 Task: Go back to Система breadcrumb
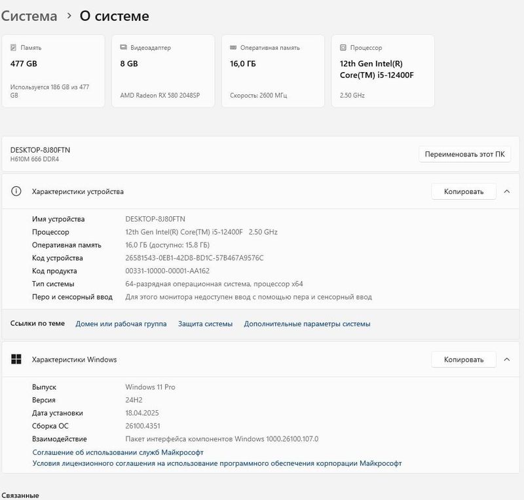coord(29,16)
